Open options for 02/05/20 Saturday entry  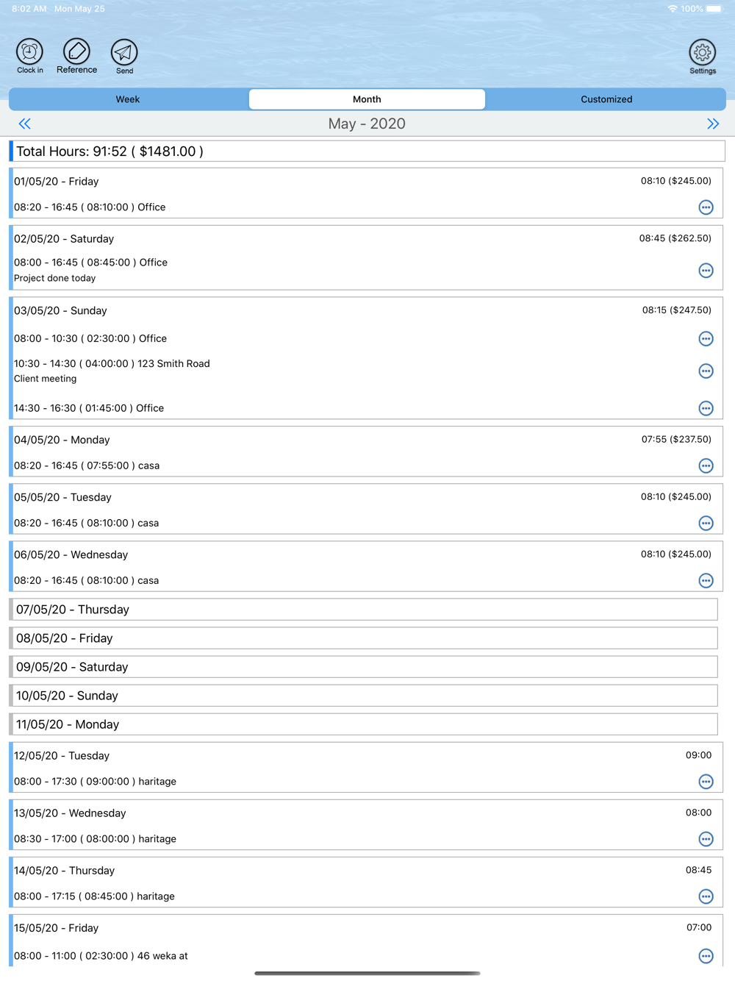706,271
